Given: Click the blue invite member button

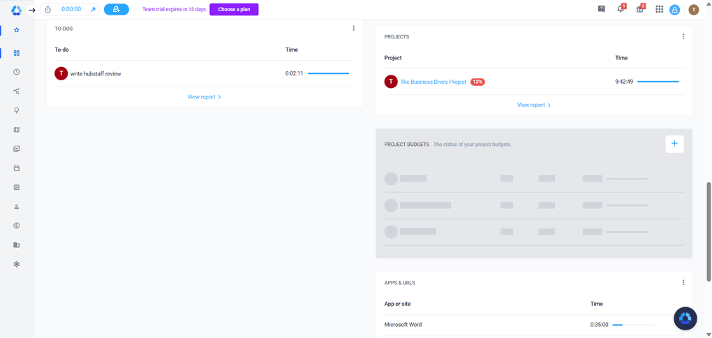Looking at the screenshot, I should (117, 9).
